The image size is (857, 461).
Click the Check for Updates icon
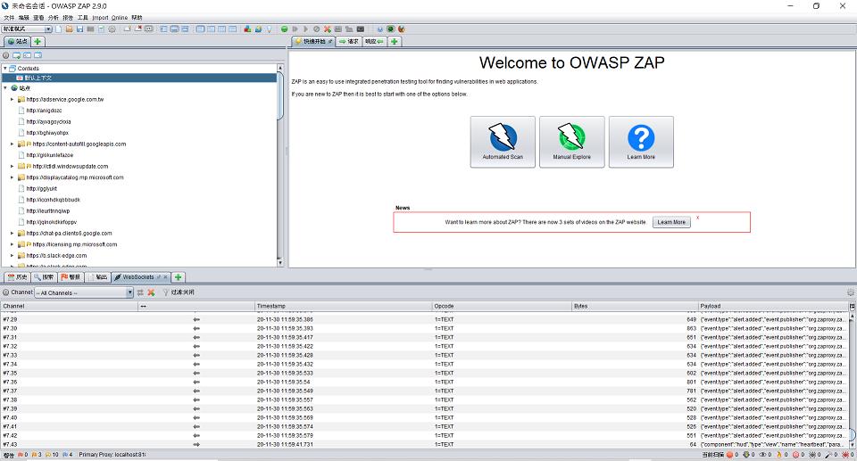pyautogui.click(x=258, y=29)
